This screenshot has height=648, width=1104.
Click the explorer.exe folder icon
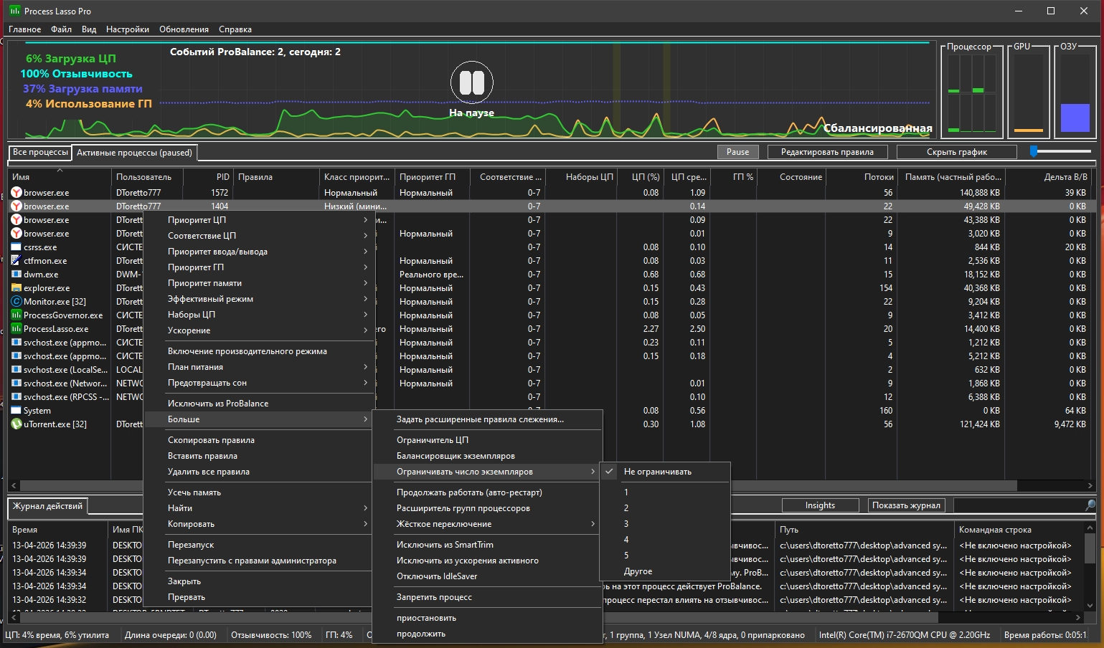point(16,288)
